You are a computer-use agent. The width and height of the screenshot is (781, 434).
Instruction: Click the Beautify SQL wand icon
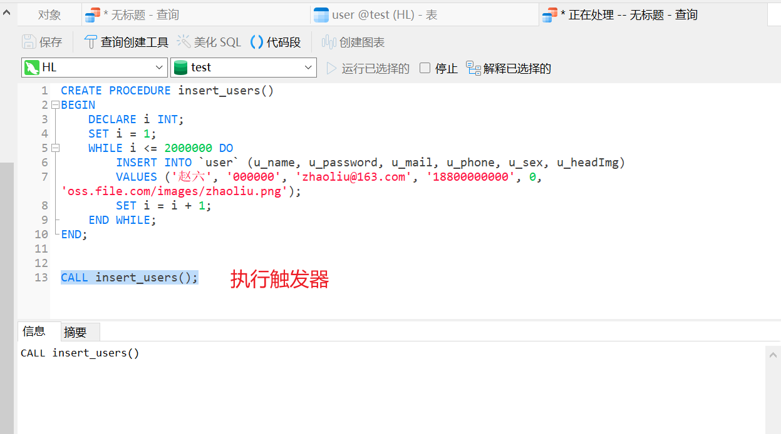coord(184,42)
